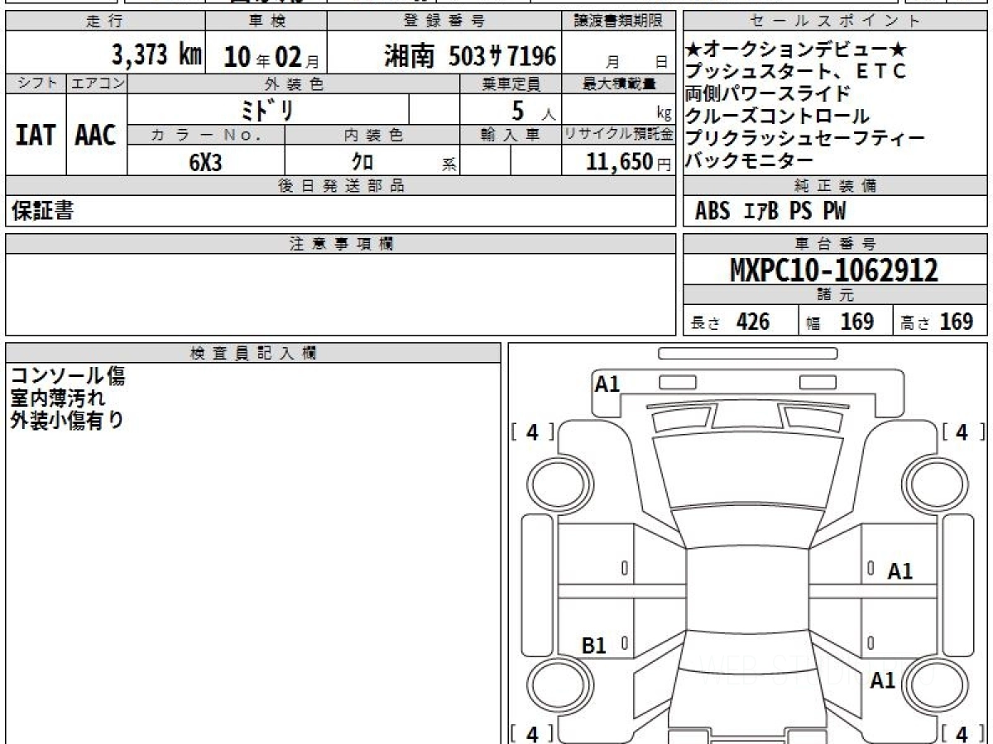The height and width of the screenshot is (744, 993).
Task: Click the 保証書 later-shipped parts entry
Action: point(43,212)
